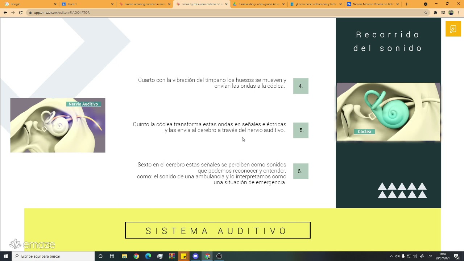The image size is (464, 261).
Task: Open a new browser tab
Action: point(406,4)
